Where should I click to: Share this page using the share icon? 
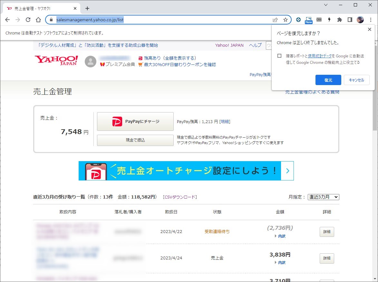point(275,20)
